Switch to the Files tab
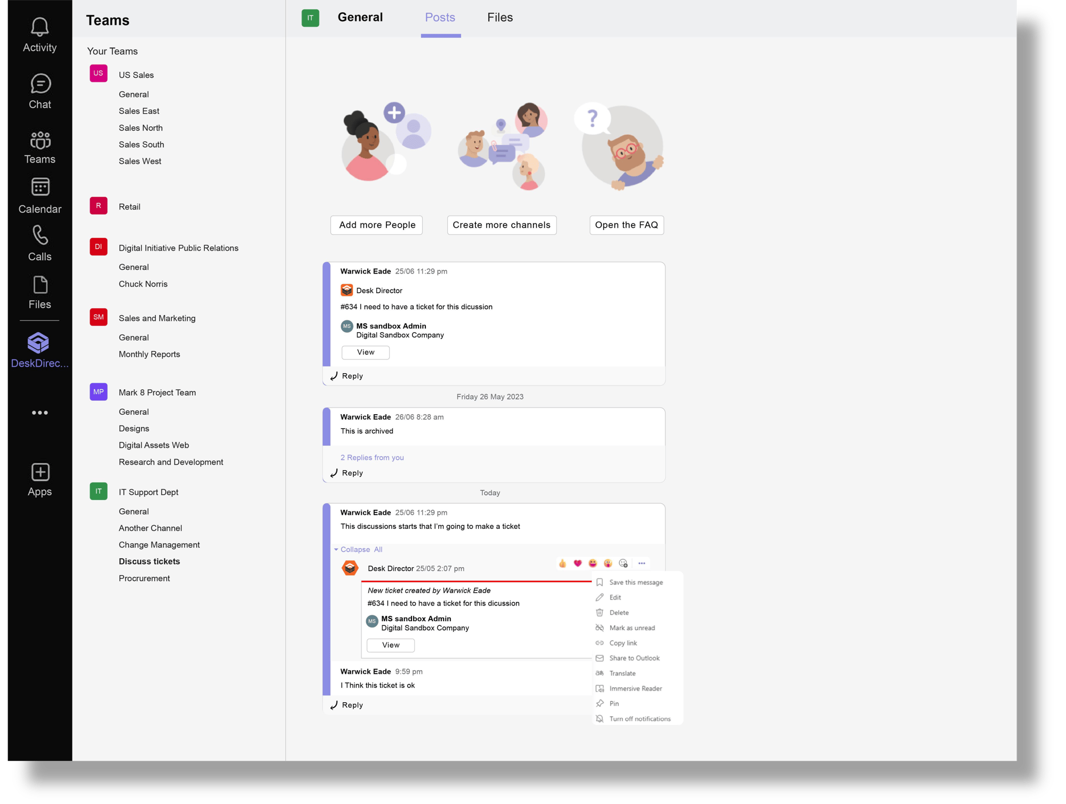Viewport: 1066px width, 804px height. (499, 17)
